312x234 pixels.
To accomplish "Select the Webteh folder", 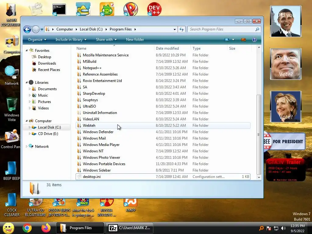I will point(163,125).
